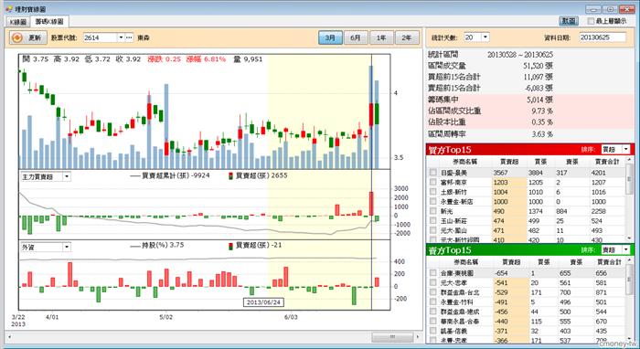Check the box for the 日盛-景美 row
The image size is (640, 349).
click(x=433, y=173)
